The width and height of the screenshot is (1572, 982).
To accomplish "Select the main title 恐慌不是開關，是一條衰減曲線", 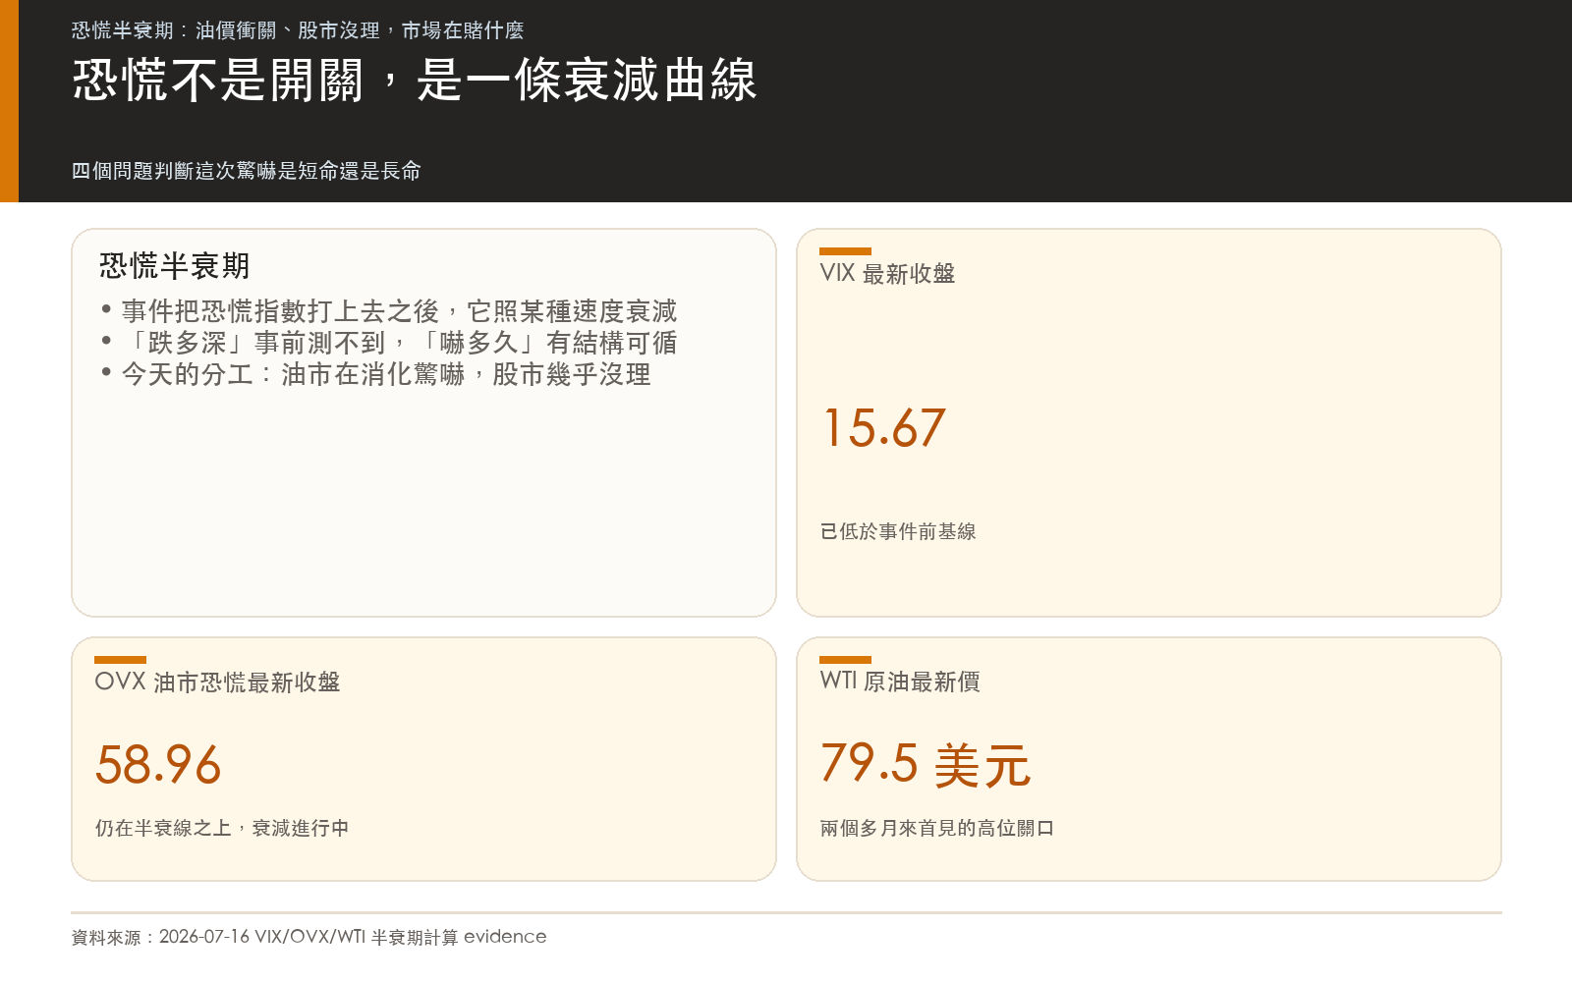I will click(415, 80).
